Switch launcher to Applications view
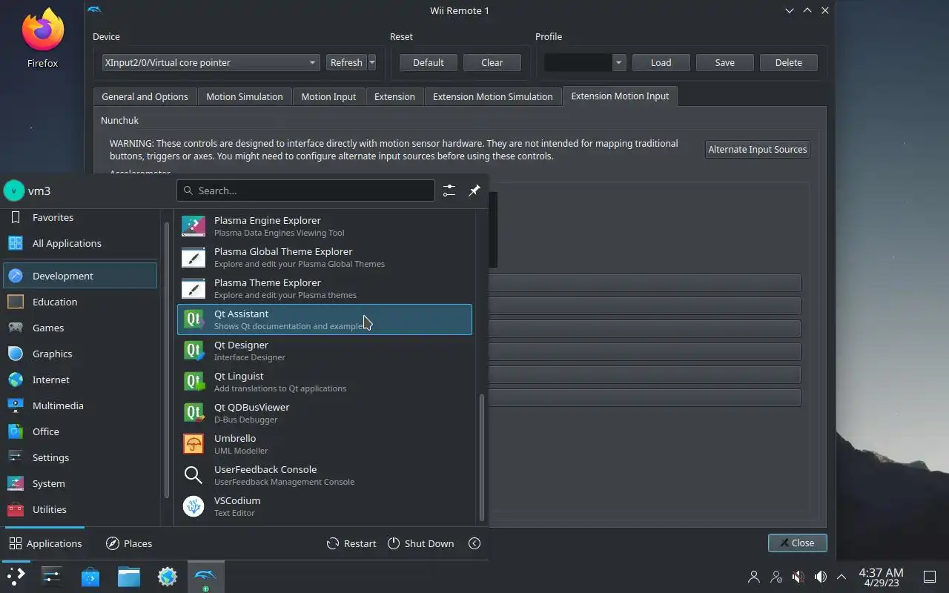Viewport: 949px width, 593px height. tap(45, 543)
